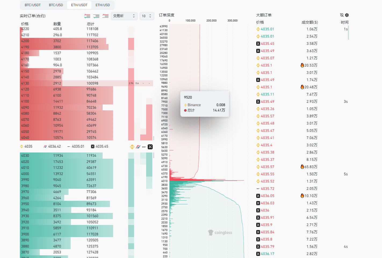The height and width of the screenshot is (258, 382).
Task: Click the 4030 bid price row
Action: (66, 156)
